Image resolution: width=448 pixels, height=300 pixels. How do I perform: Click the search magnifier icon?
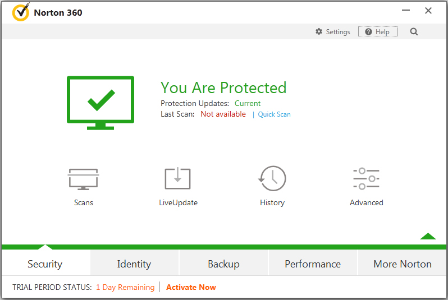click(x=414, y=32)
